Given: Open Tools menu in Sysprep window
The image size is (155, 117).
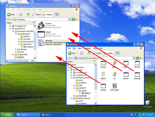Looking at the screenshot, I should click(34, 10).
